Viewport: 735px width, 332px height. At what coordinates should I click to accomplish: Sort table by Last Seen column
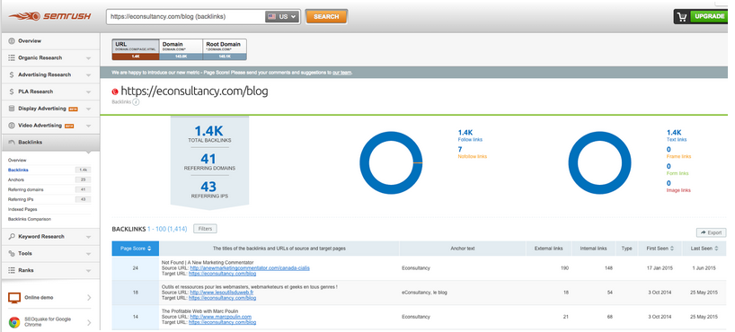(704, 249)
